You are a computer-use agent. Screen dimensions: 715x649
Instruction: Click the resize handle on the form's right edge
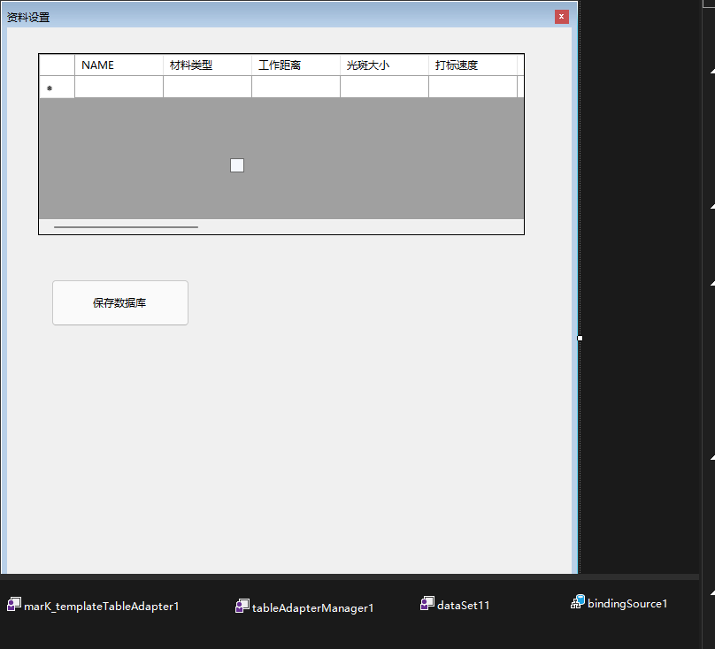click(x=580, y=338)
